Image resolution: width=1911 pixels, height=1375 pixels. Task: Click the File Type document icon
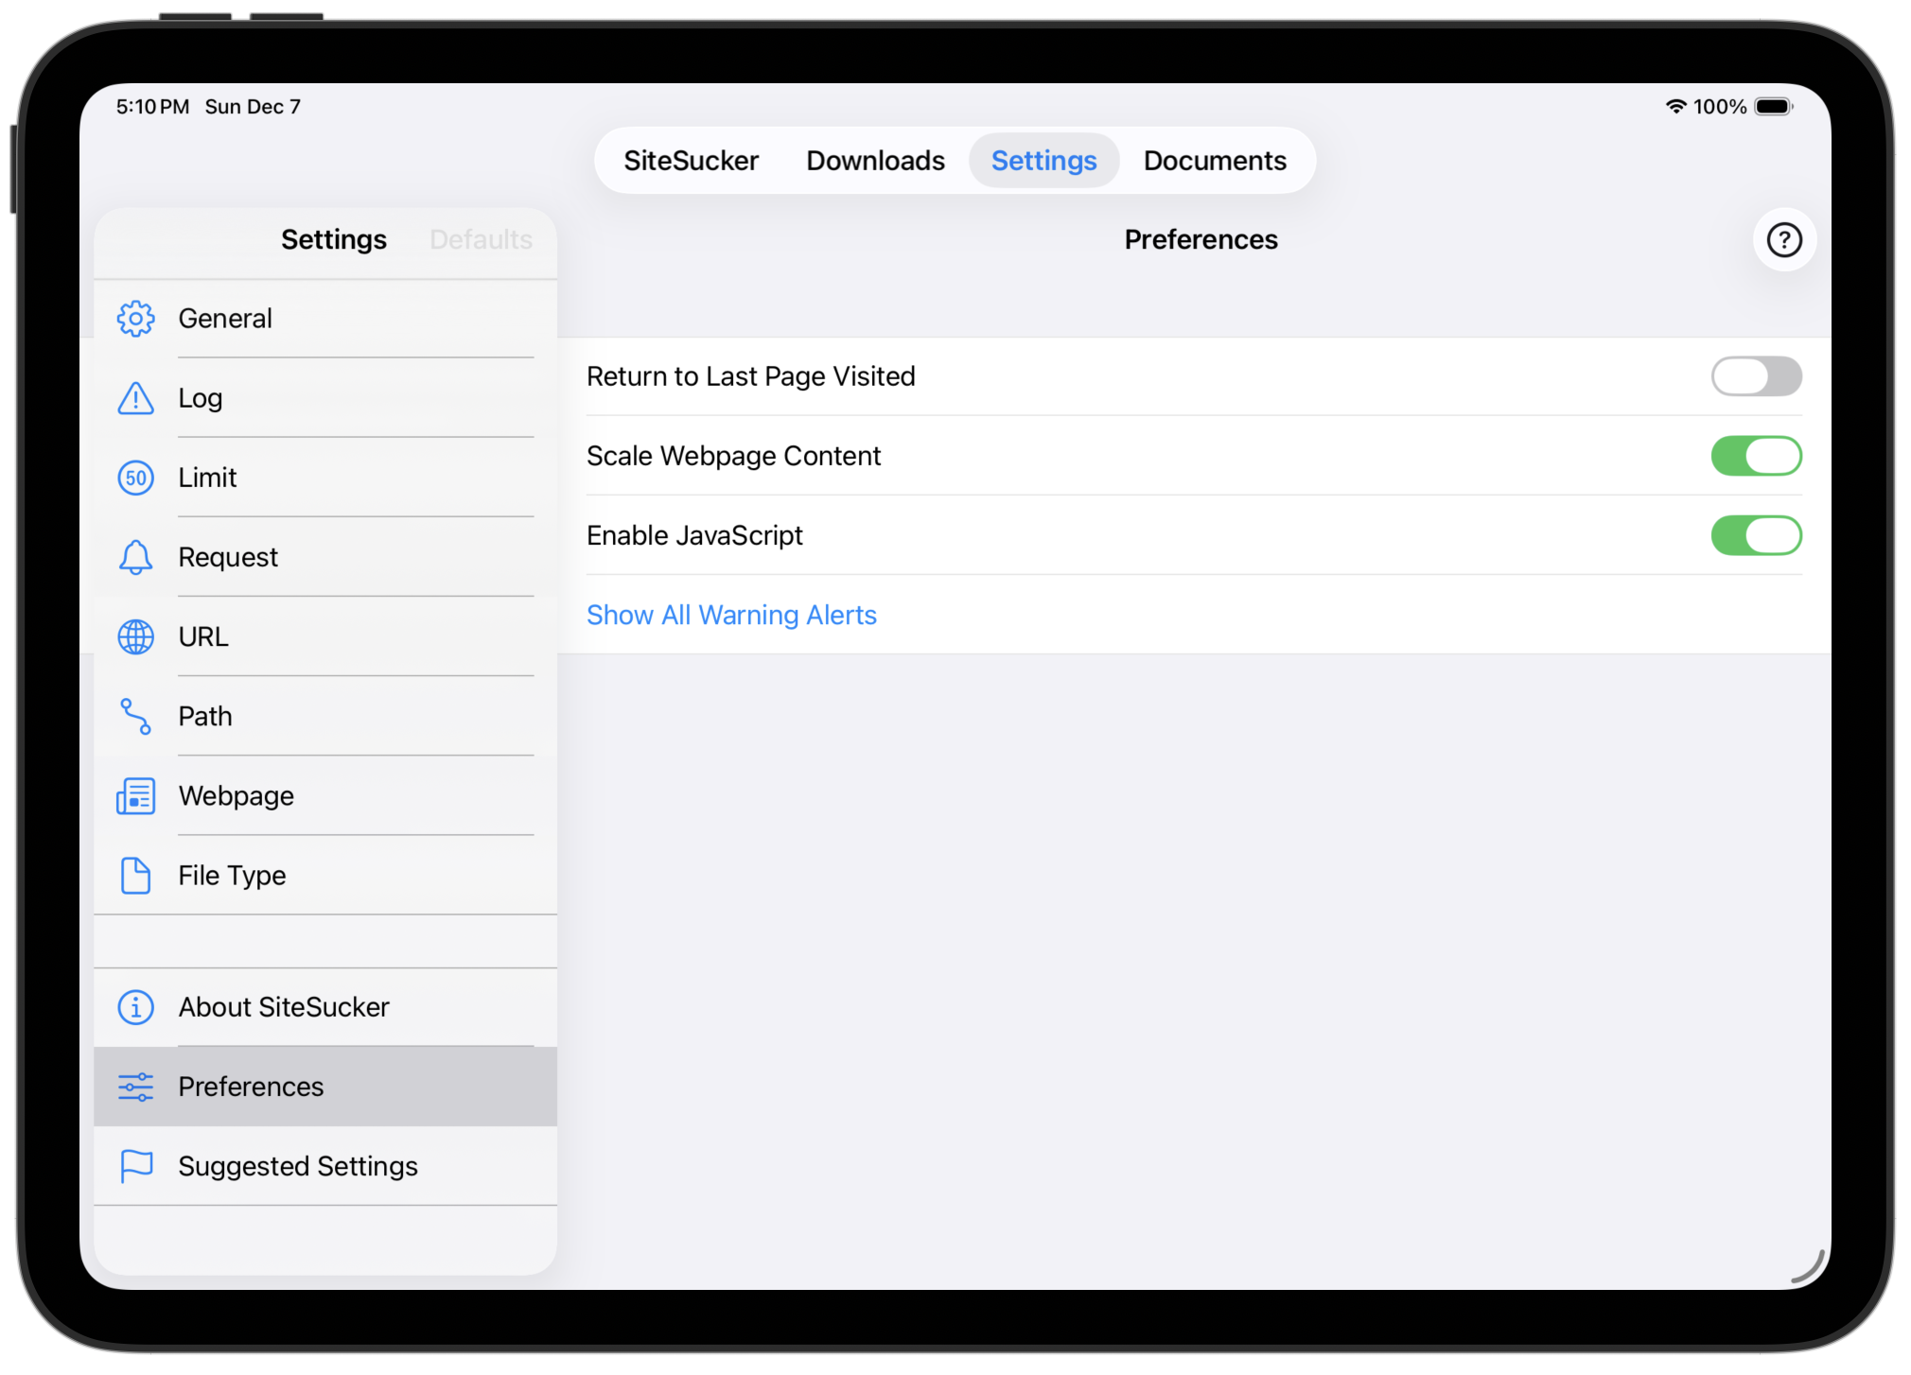pos(135,876)
